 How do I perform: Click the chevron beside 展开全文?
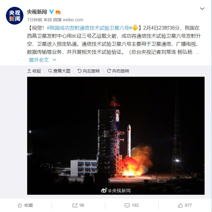click(x=54, y=60)
